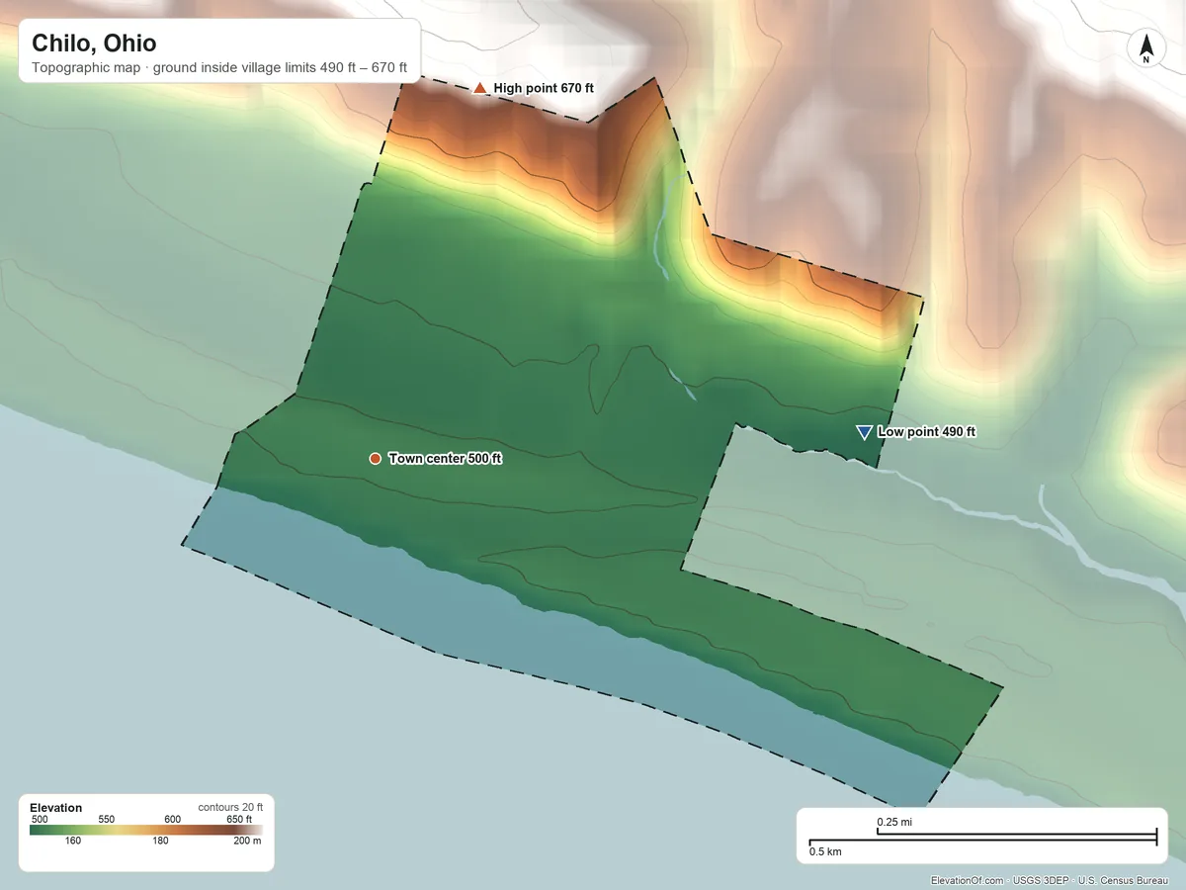Click the 'Low point 490 ft' label

pos(926,432)
